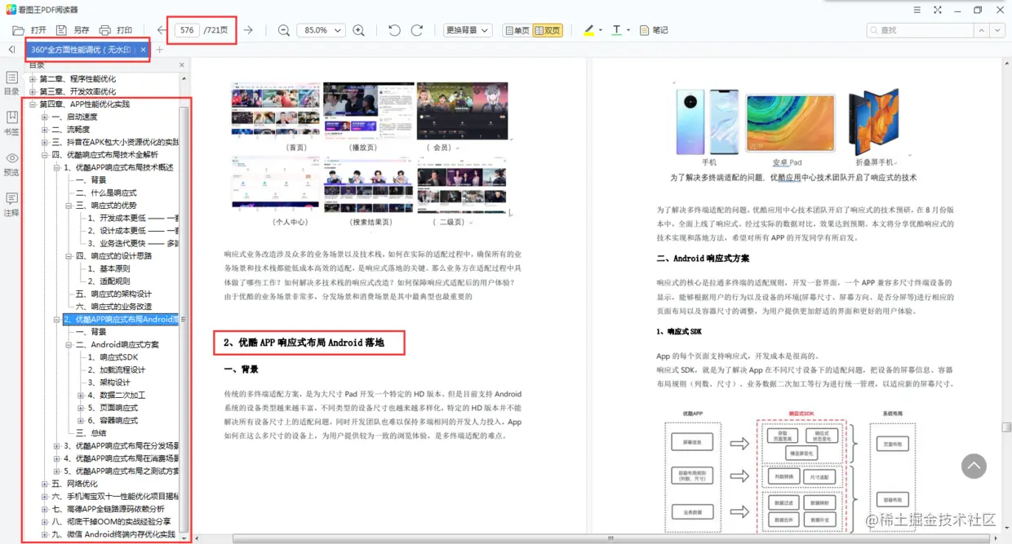Open the app menu hamburger icon
The height and width of the screenshot is (544, 1012).
point(917,10)
